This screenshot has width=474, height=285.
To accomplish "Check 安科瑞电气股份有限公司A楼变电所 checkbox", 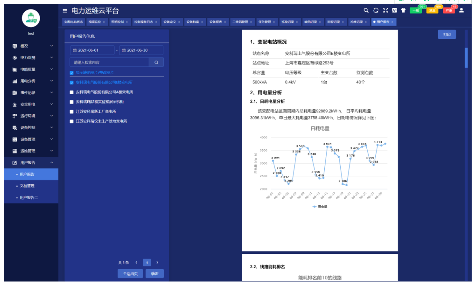I will (72, 92).
